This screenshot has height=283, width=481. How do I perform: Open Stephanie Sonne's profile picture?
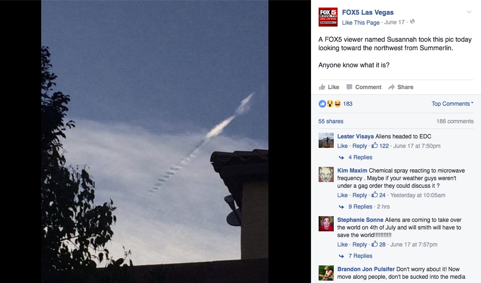pos(326,224)
